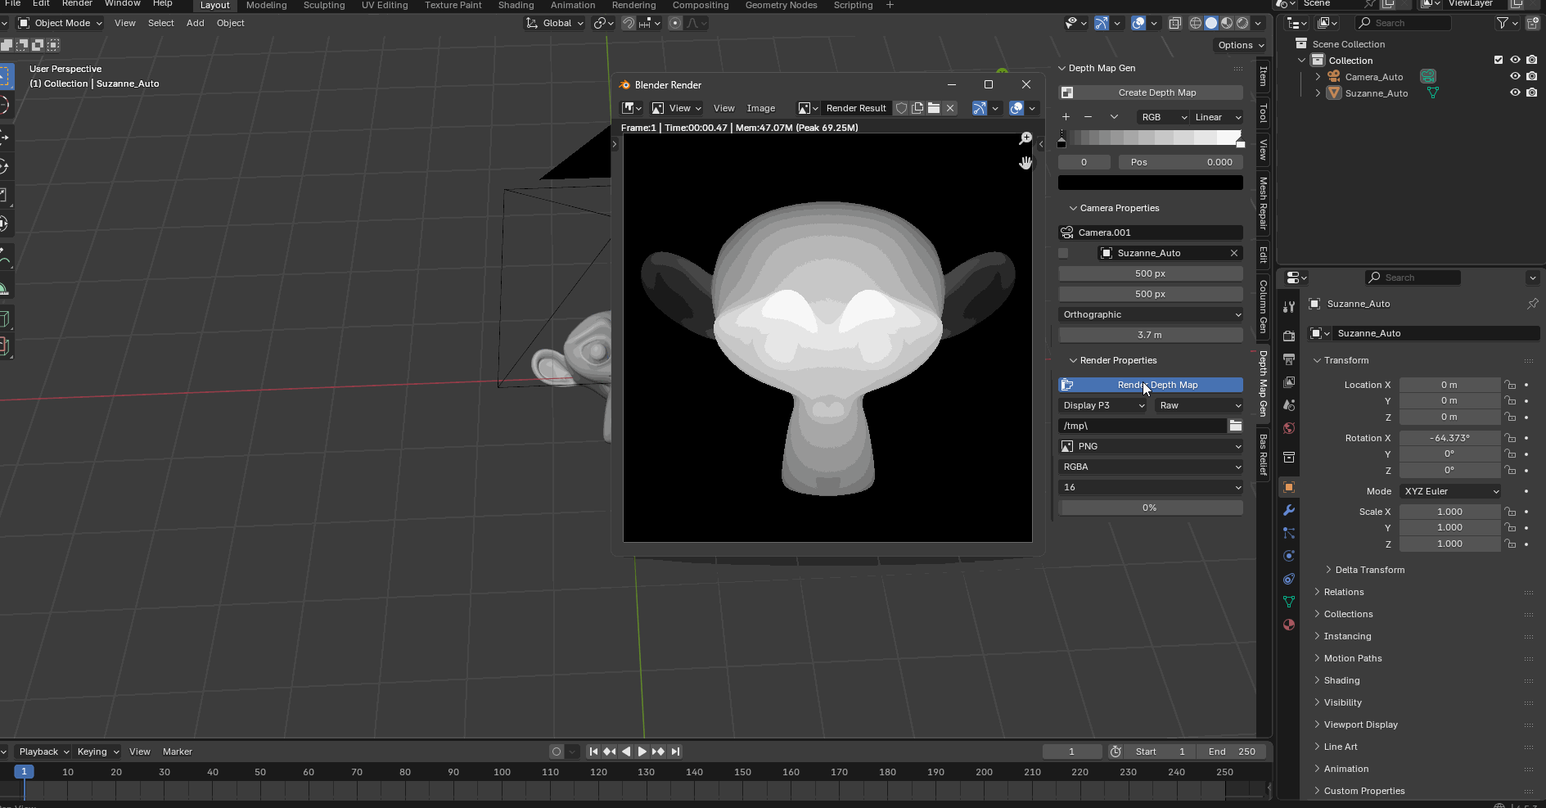
Task: Open the Image menu in Blender Render window
Action: (x=761, y=108)
